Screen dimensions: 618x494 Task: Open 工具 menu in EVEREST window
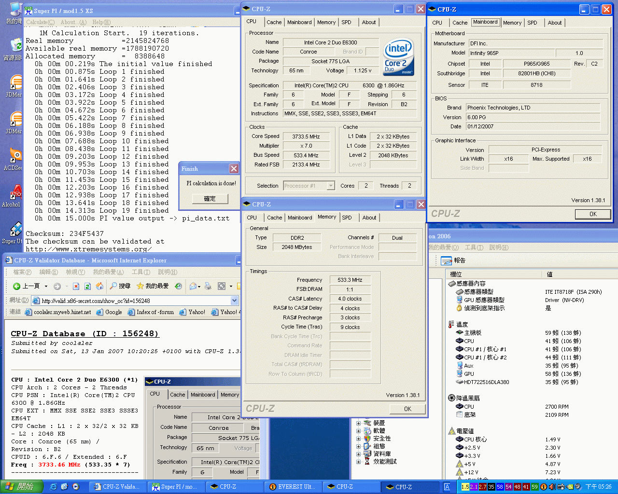point(474,247)
